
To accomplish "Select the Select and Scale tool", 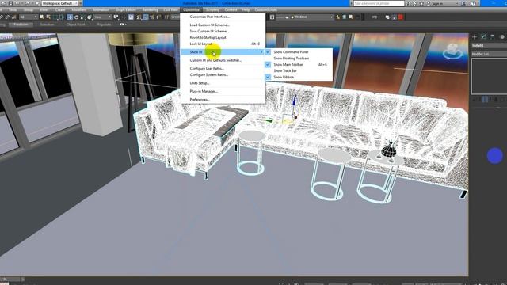I will tap(82, 17).
